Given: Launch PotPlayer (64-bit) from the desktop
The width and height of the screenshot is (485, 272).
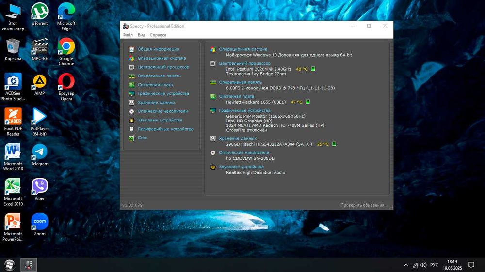Looking at the screenshot, I should pos(40,122).
